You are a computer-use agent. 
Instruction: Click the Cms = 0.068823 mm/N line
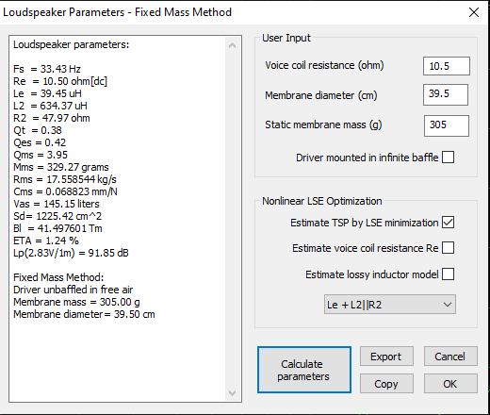[65, 191]
